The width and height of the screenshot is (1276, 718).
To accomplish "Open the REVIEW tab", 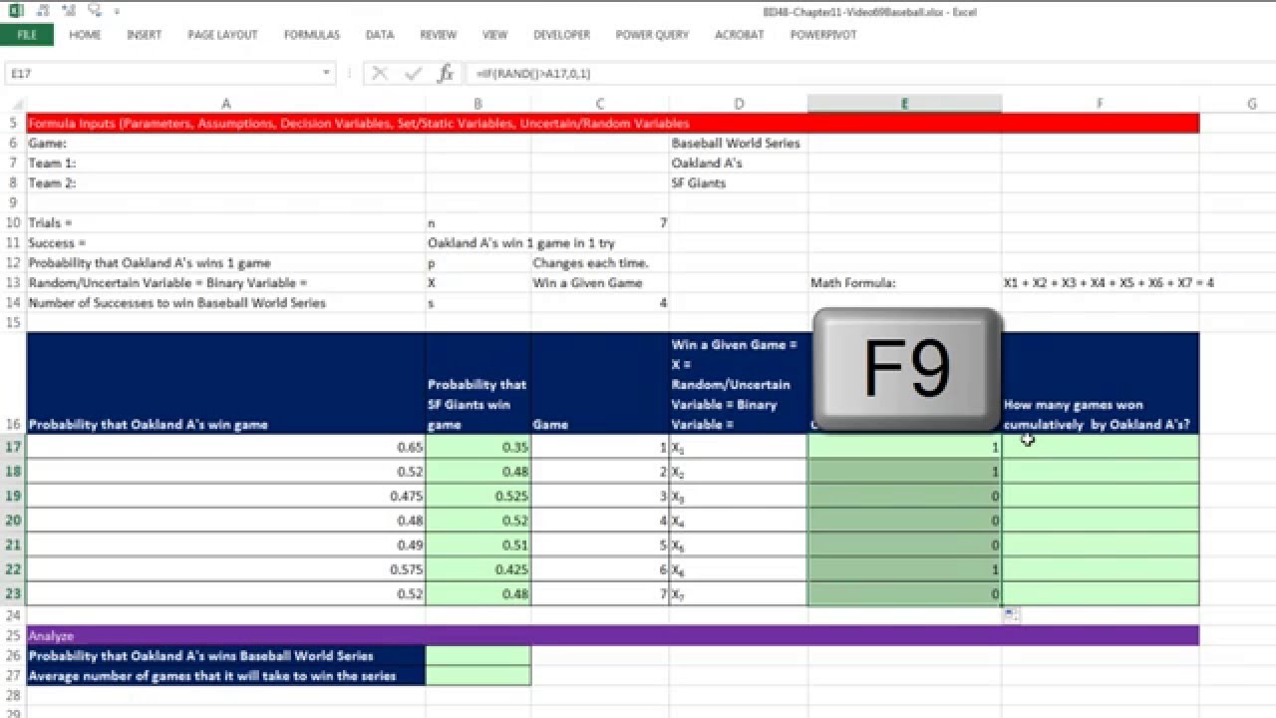I will coord(438,35).
